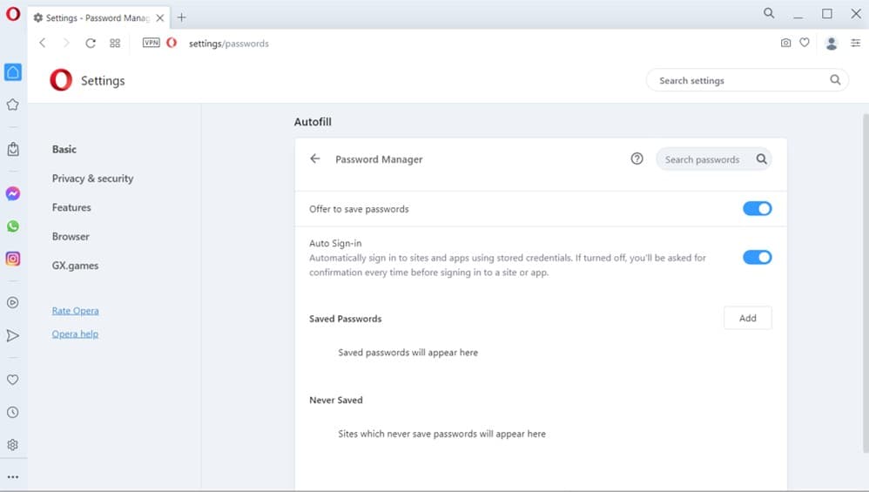Launch Instagram from the sidebar
869x492 pixels.
(13, 259)
